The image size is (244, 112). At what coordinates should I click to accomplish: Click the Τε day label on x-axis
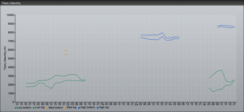[x=34, y=104]
